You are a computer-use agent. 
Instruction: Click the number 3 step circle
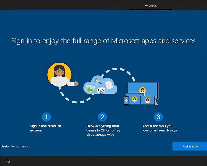[159, 117]
